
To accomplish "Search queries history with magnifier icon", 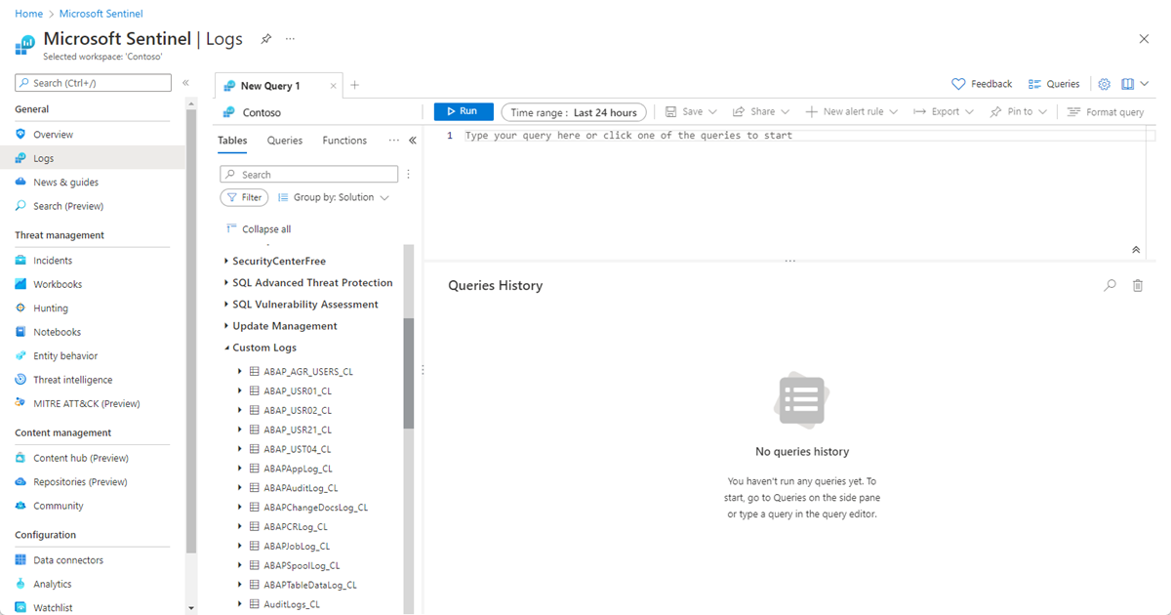I will point(1110,286).
